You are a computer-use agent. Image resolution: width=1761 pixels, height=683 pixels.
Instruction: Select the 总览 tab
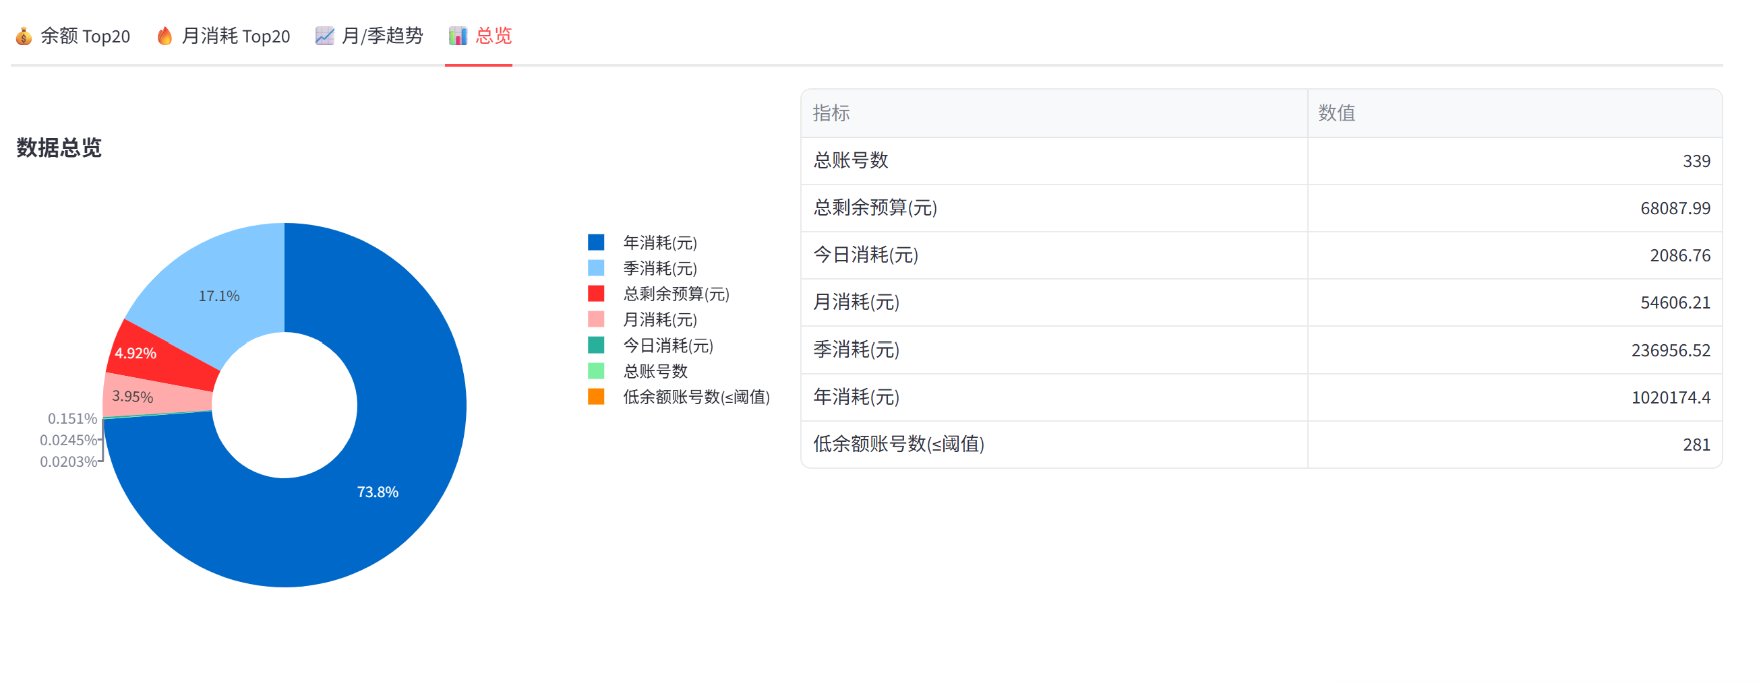click(x=480, y=36)
